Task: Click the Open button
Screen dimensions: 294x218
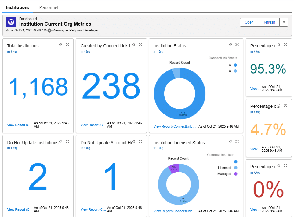Action: click(x=249, y=22)
